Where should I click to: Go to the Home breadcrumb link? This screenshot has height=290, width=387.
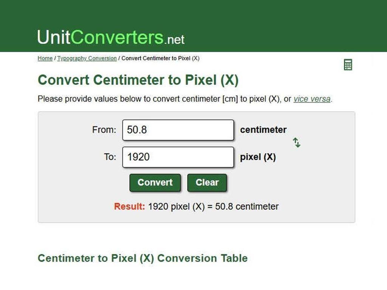pos(45,59)
